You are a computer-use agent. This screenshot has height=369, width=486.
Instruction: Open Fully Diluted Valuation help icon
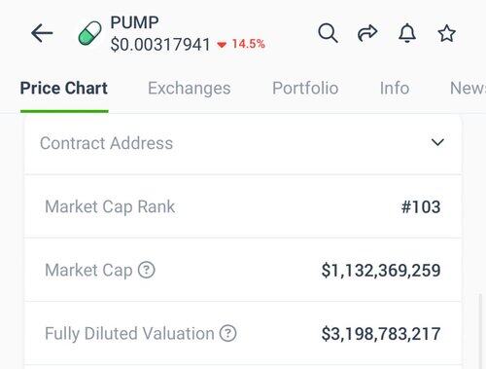point(228,333)
